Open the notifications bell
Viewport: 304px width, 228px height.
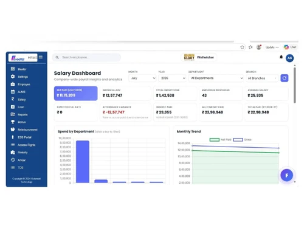click(x=281, y=57)
